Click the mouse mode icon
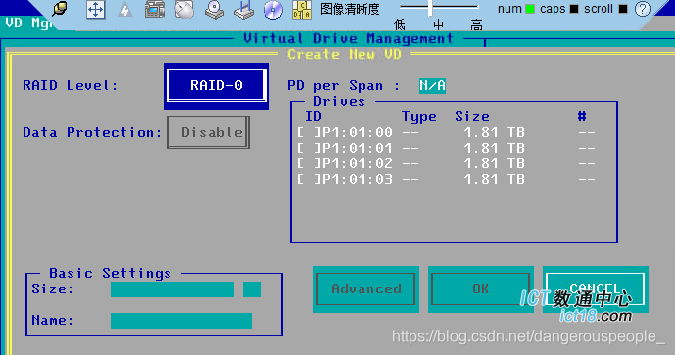675x355 pixels. (x=184, y=9)
